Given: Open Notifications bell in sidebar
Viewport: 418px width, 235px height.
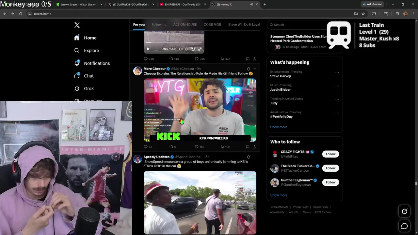Looking at the screenshot, I should [77, 63].
